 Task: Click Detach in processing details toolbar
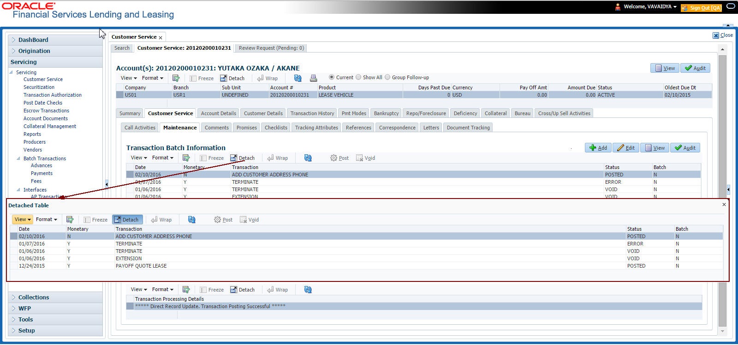[242, 290]
